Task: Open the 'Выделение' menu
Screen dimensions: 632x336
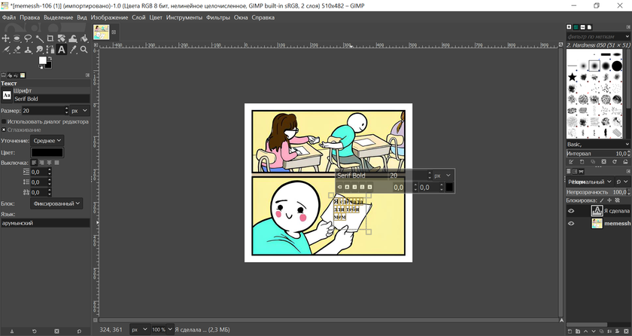Action: point(59,17)
